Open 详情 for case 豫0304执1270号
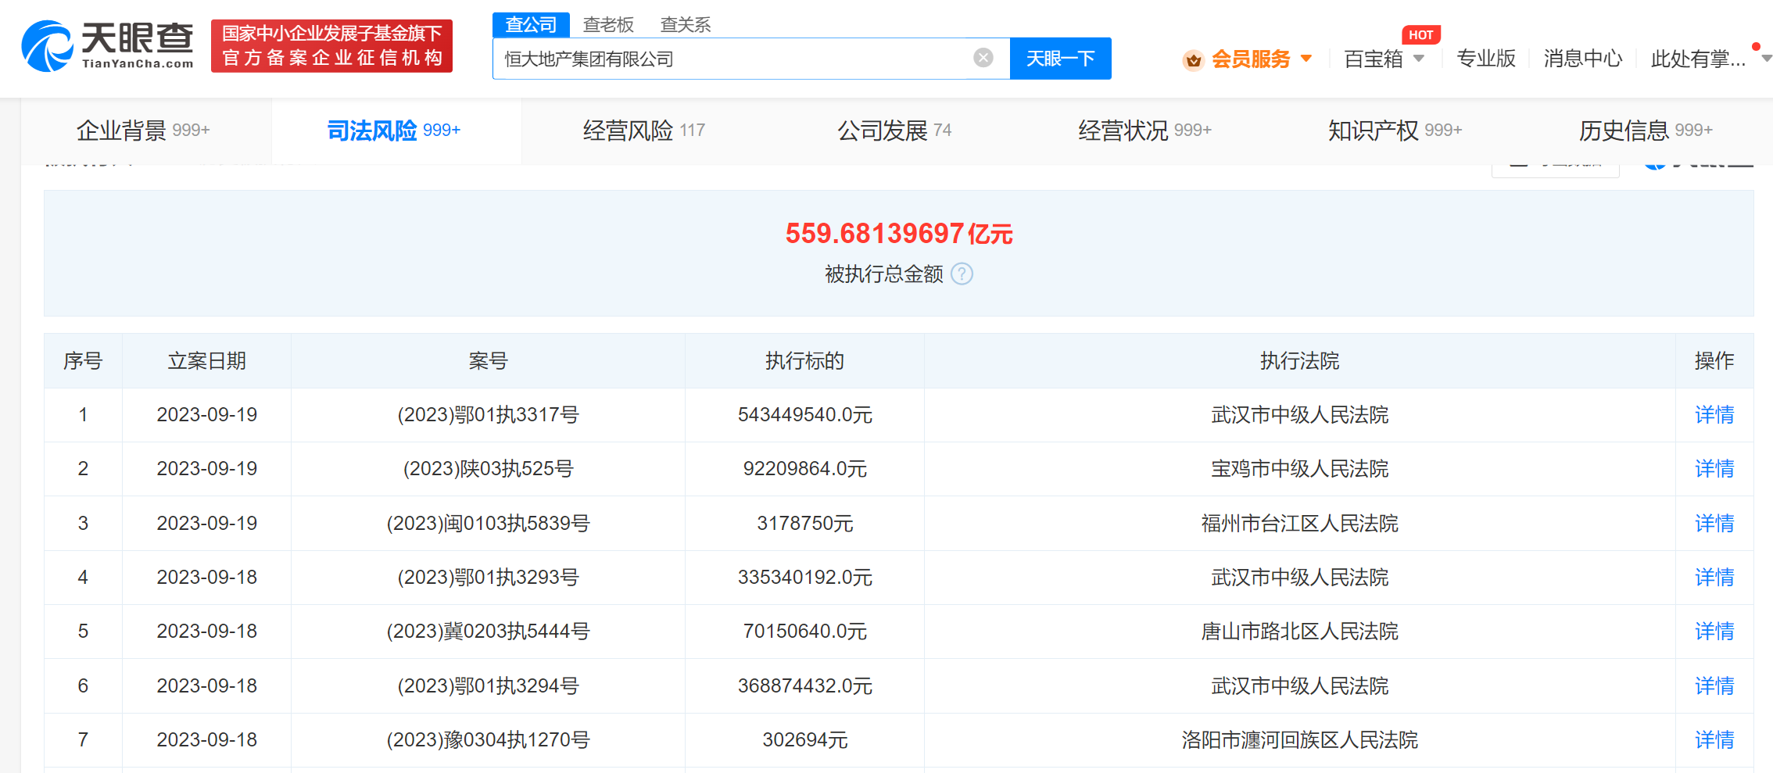The width and height of the screenshot is (1773, 773). 1714,740
